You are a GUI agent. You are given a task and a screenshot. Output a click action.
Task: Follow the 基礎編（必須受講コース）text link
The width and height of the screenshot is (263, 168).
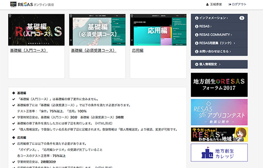pos(93,50)
